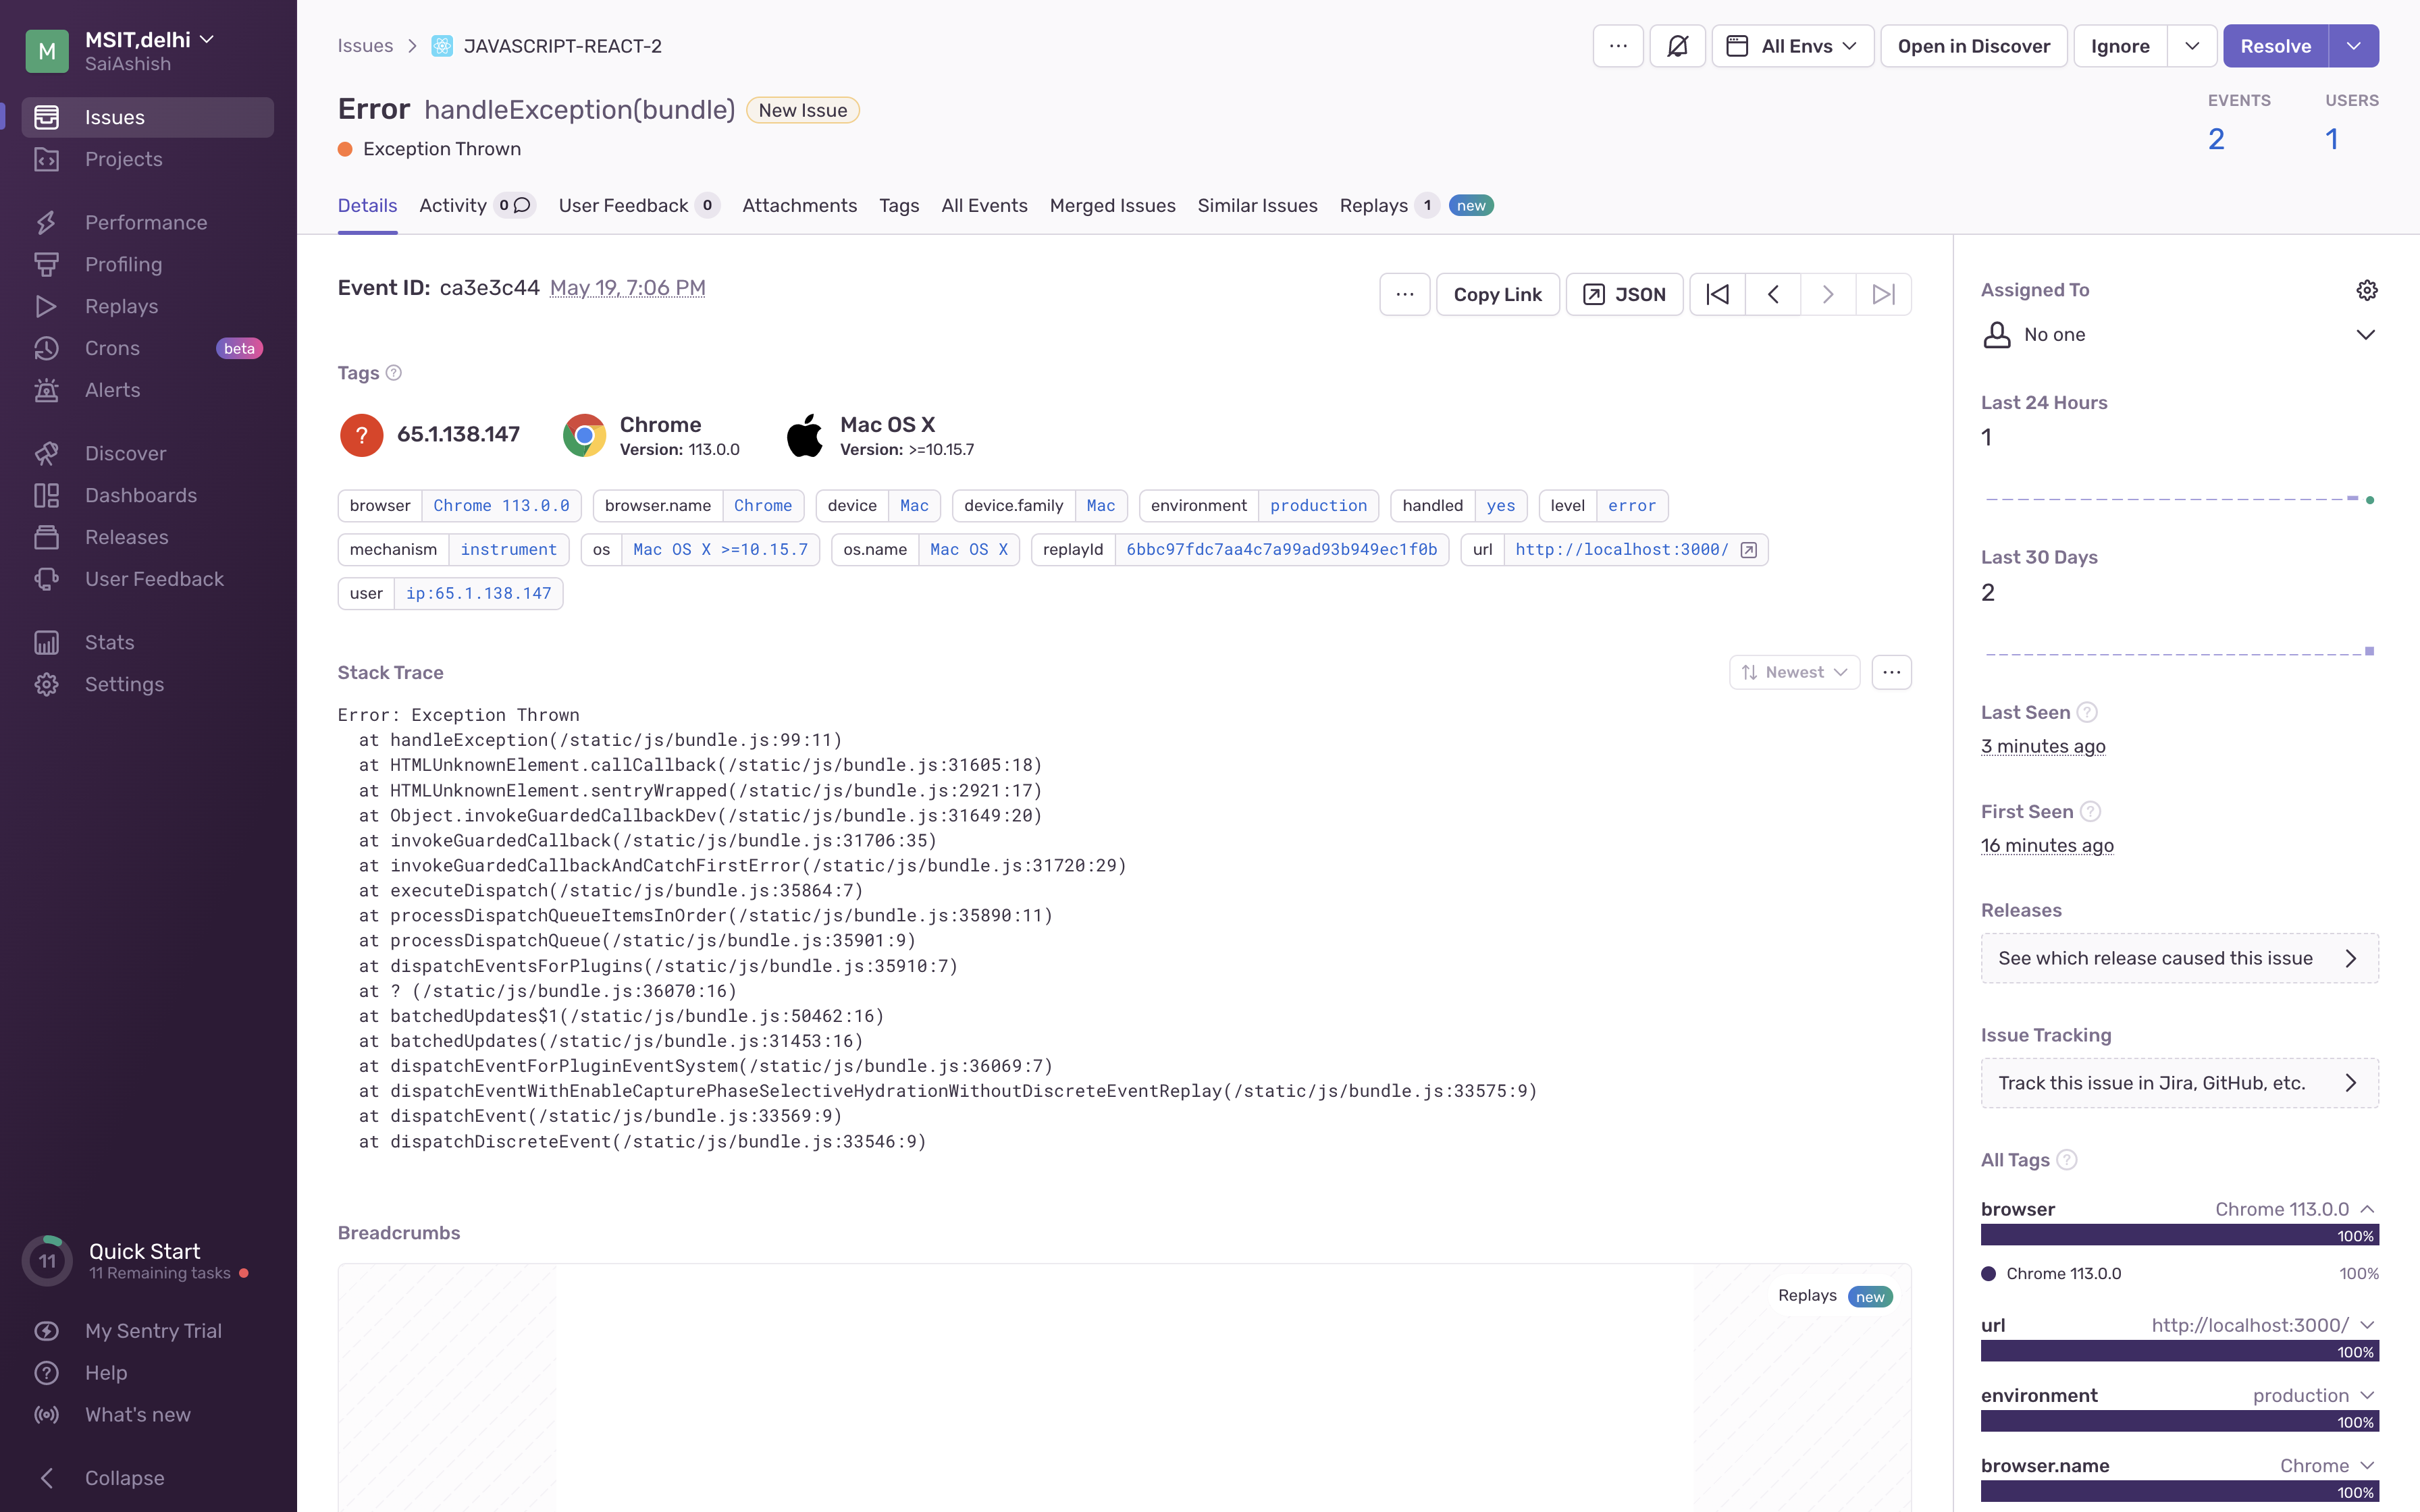2420x1512 pixels.
Task: Mute notifications for this issue
Action: click(1677, 45)
